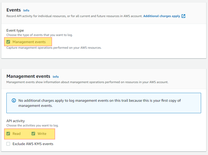The height and width of the screenshot is (155, 208).
Task: Click the Choose the activities helper text
Action: (x=32, y=125)
